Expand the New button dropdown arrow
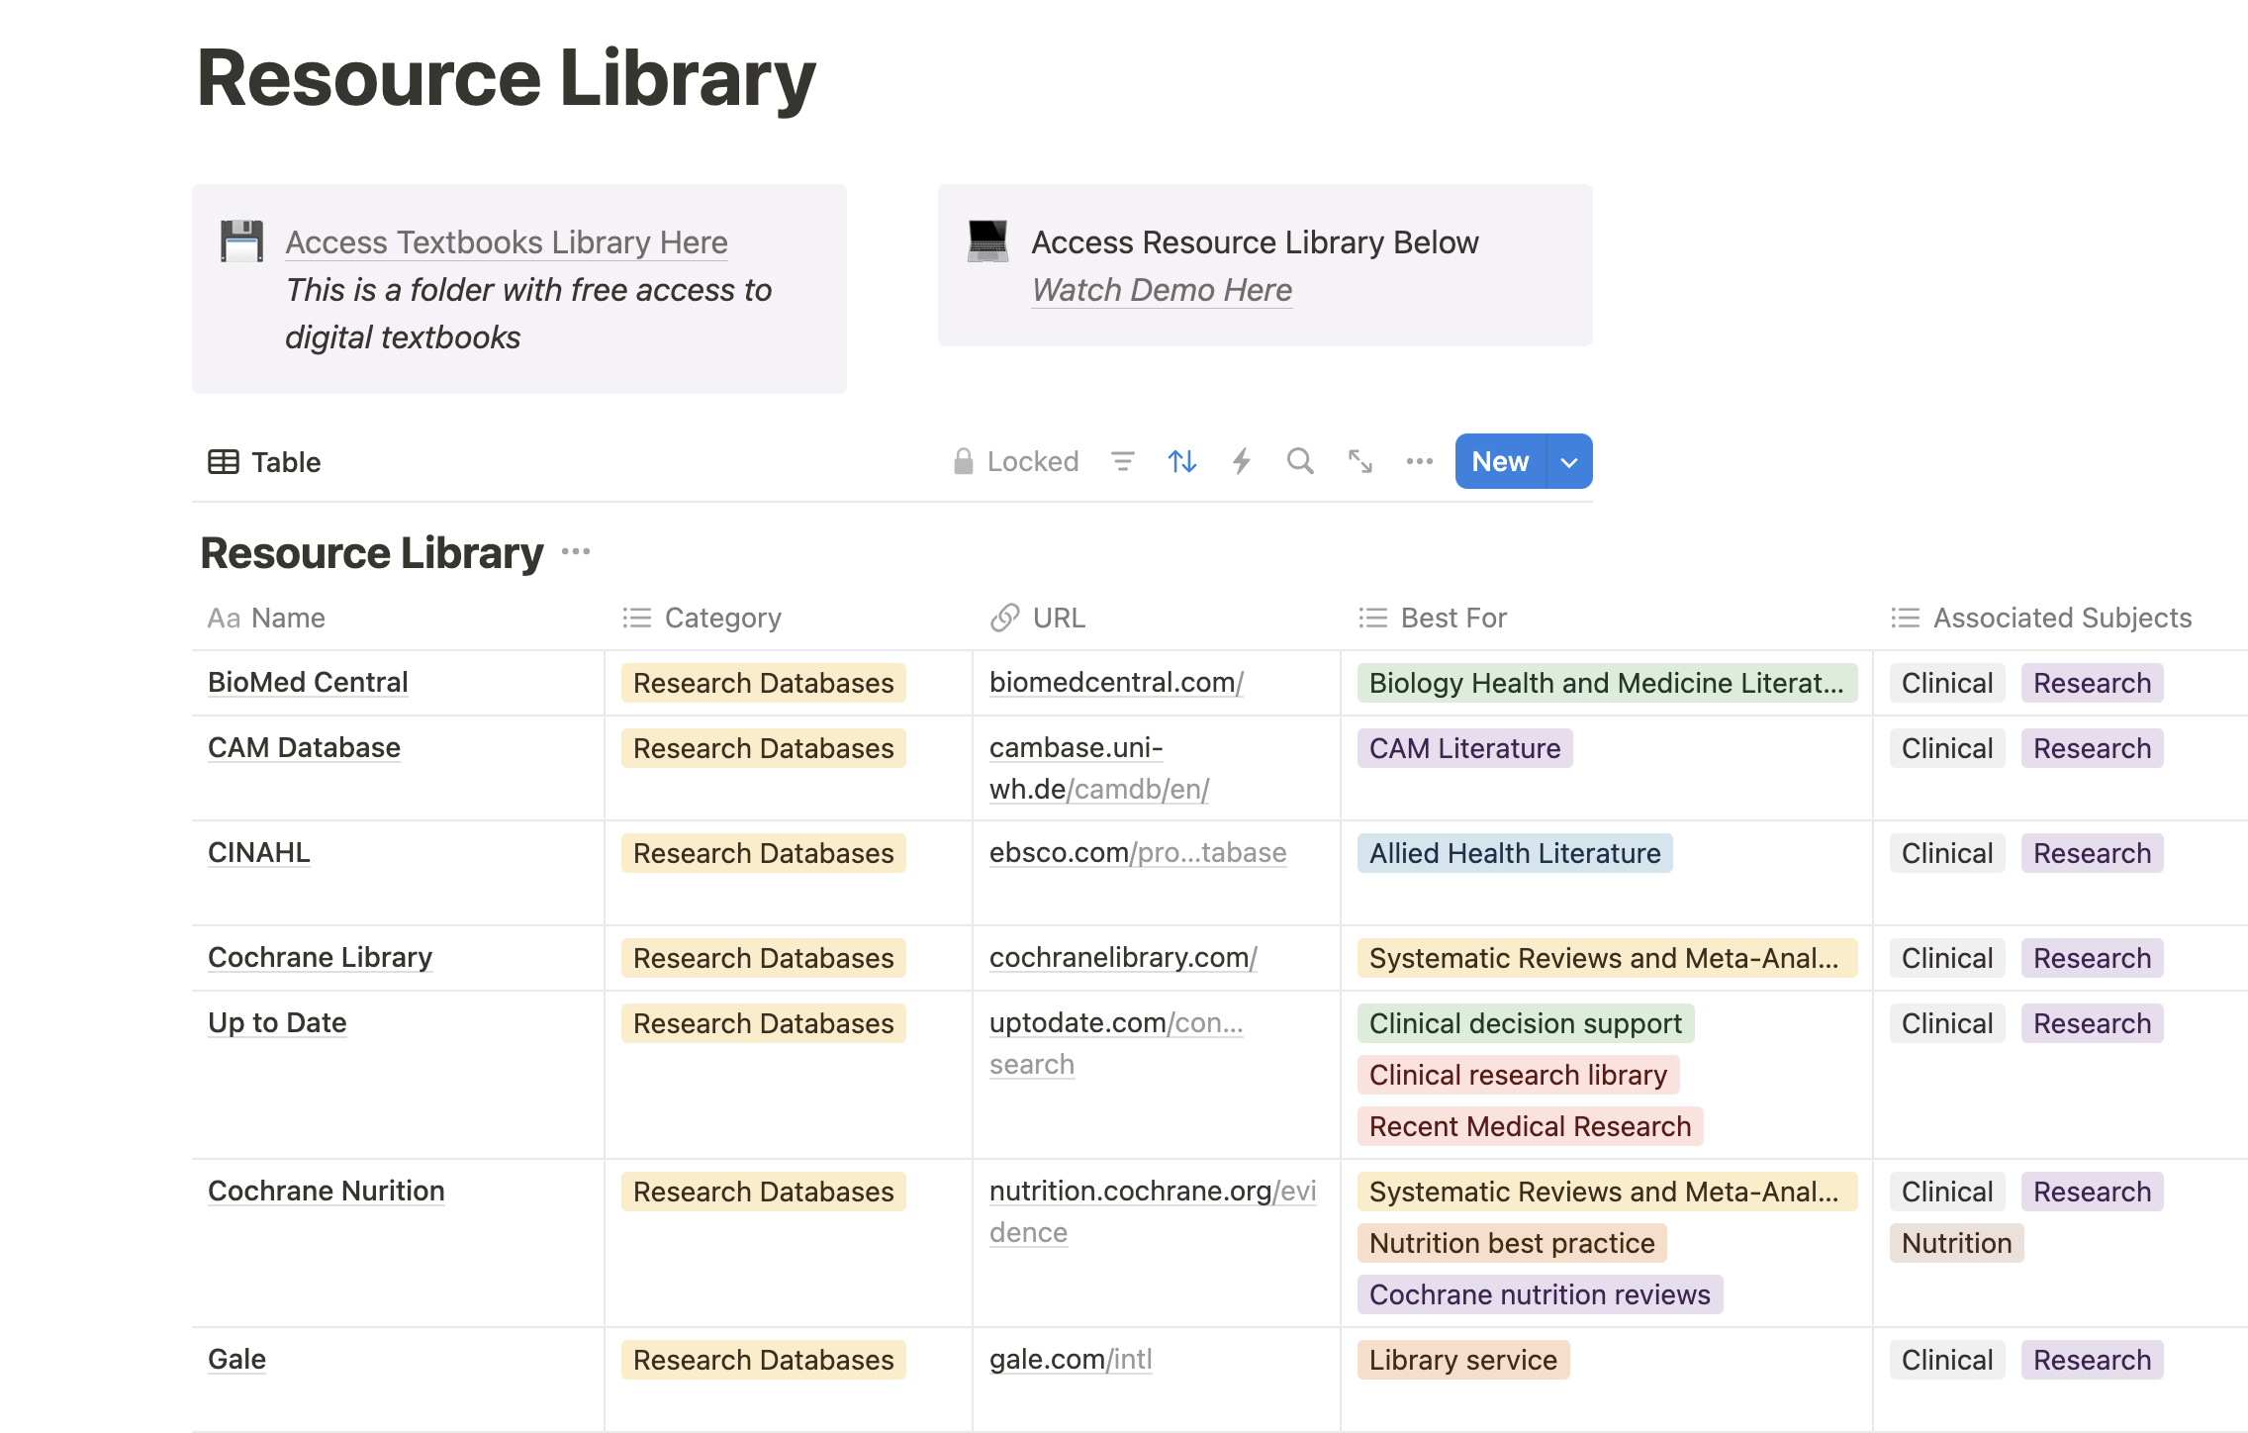The image size is (2248, 1433). point(1569,462)
